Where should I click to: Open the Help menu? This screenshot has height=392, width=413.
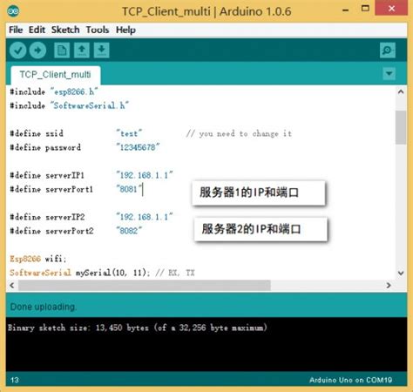click(x=125, y=30)
